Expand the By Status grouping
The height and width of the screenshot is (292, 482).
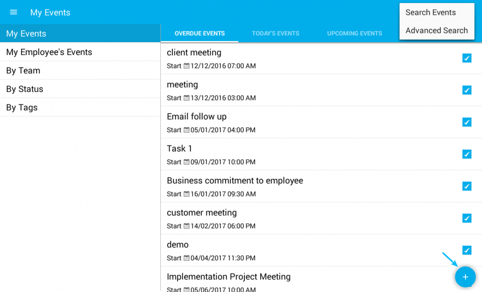pos(25,89)
